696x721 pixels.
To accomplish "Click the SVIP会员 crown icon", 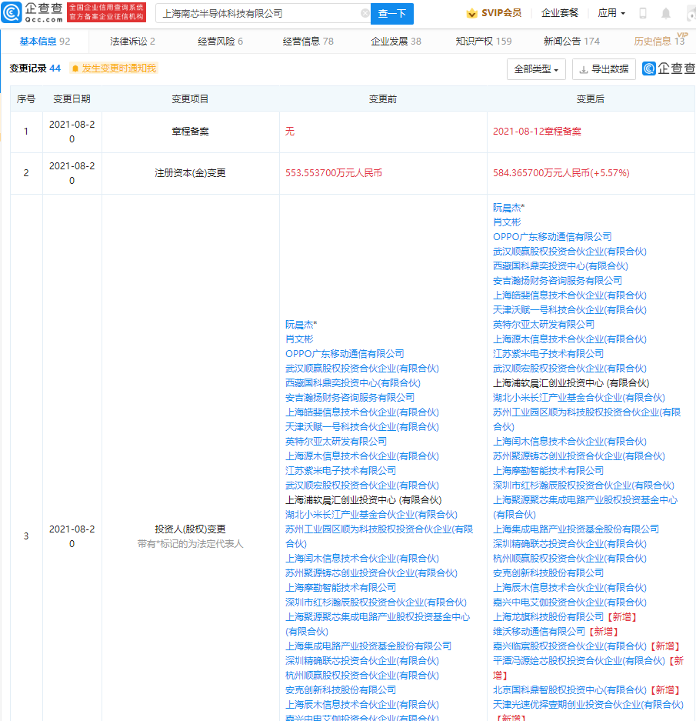I will pyautogui.click(x=472, y=13).
